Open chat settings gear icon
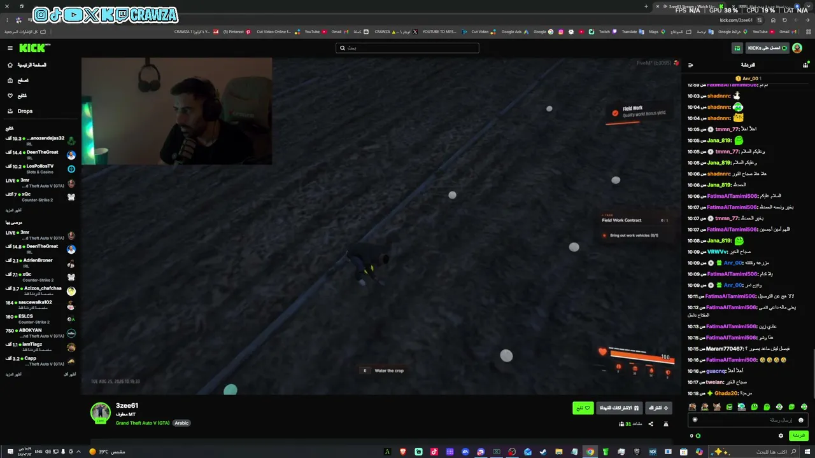 (x=781, y=436)
